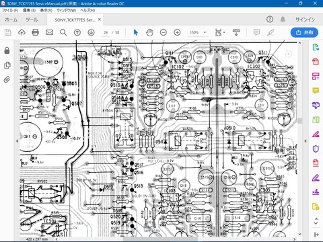This screenshot has width=323, height=242.
Task: Click the サインイン sign-in link
Action: coord(305,19)
